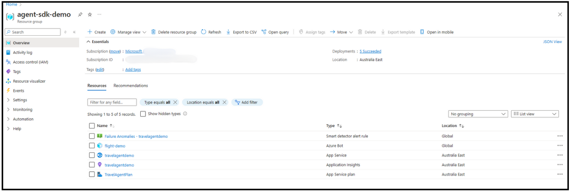
Task: Remove the Type equals all filter
Action: point(175,102)
